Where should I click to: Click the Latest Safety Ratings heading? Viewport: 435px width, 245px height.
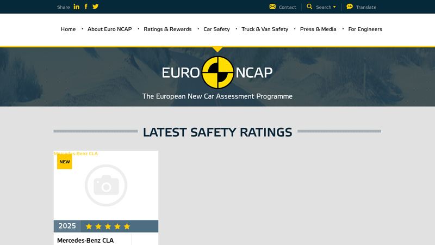pyautogui.click(x=217, y=132)
